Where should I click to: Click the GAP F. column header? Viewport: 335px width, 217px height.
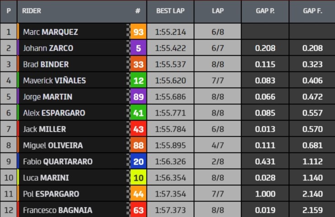tap(312, 11)
